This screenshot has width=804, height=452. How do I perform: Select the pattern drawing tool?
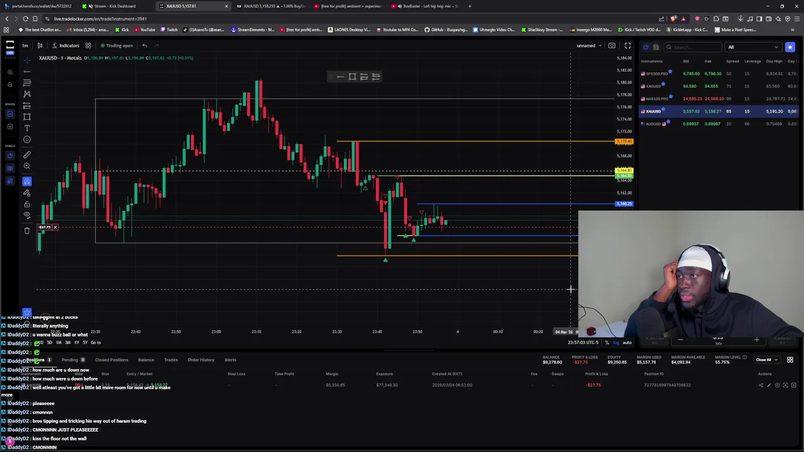coord(27,94)
